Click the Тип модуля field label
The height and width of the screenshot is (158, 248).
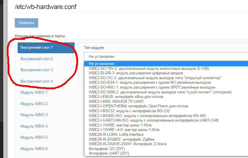click(94, 48)
